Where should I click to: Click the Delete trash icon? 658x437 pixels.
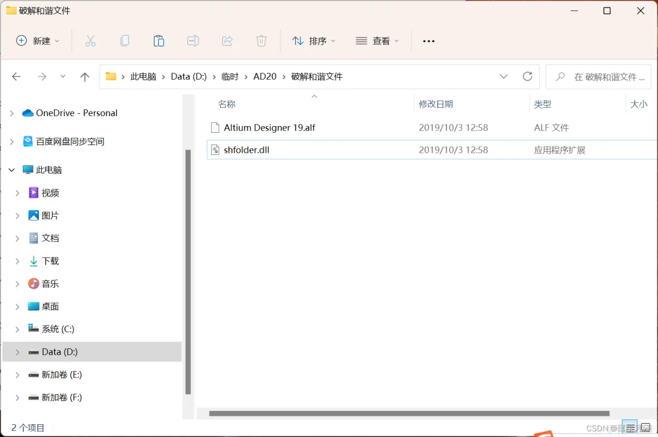click(261, 41)
